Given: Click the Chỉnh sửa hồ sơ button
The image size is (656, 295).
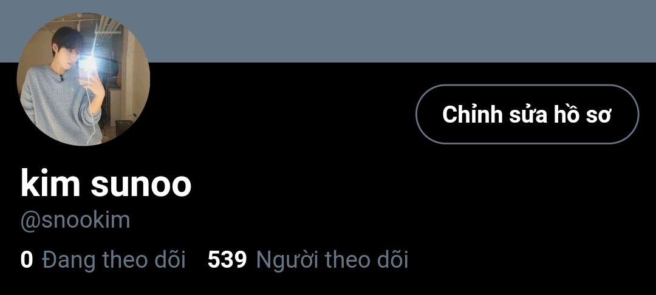Looking at the screenshot, I should (x=527, y=114).
